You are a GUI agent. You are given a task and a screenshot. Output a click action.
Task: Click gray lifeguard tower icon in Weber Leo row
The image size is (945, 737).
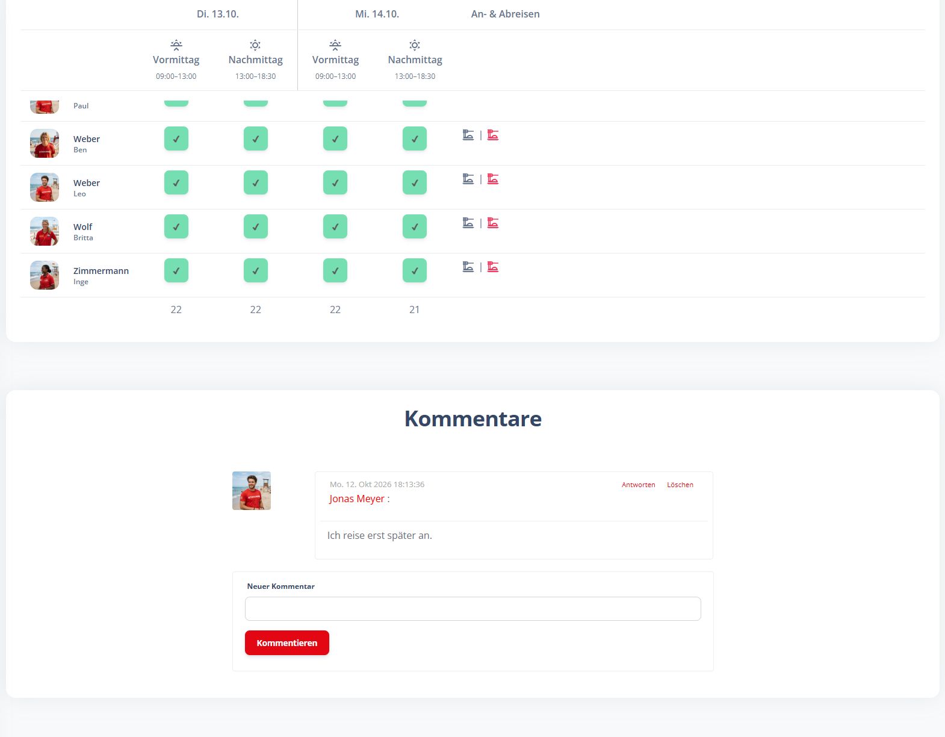point(468,179)
